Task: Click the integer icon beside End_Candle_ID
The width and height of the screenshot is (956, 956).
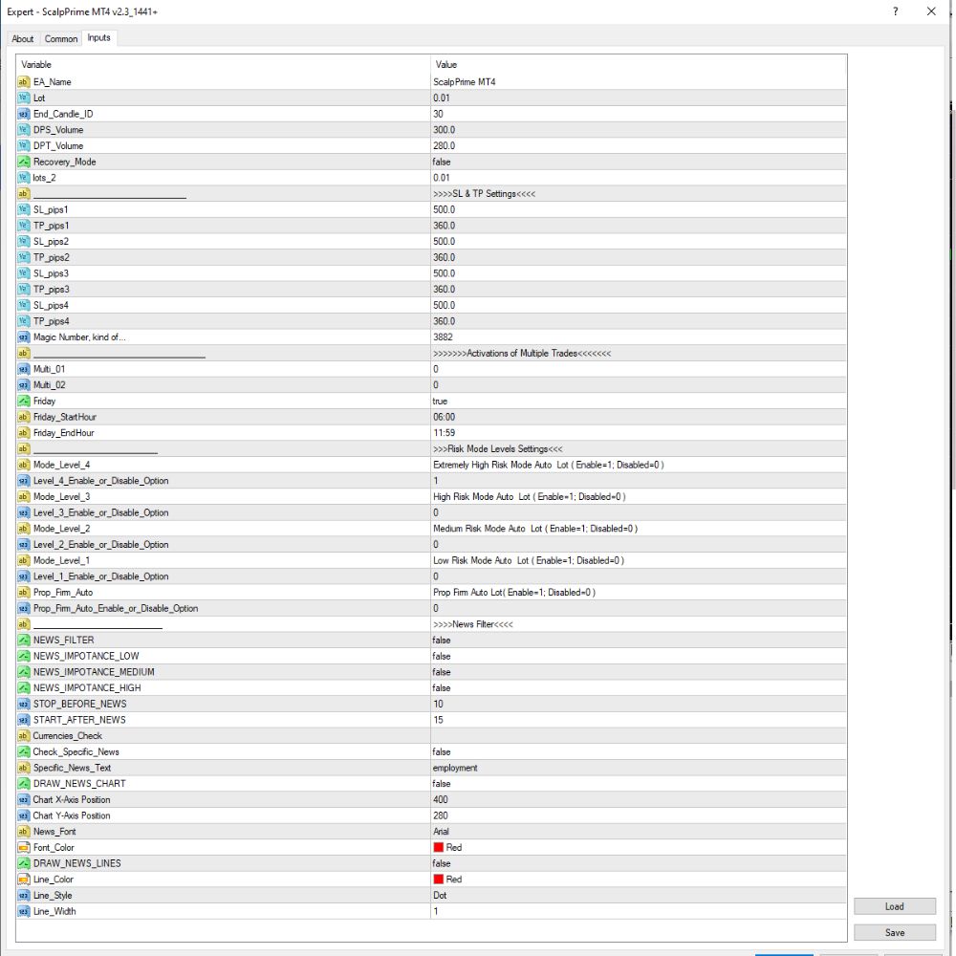Action: point(23,114)
